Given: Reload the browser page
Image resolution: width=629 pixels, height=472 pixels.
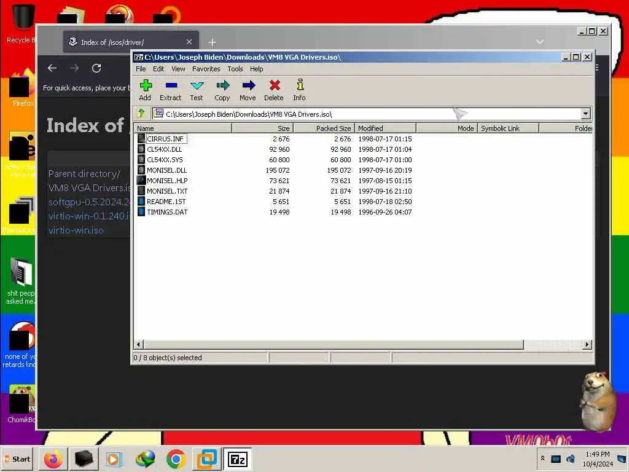Looking at the screenshot, I should tap(96, 68).
